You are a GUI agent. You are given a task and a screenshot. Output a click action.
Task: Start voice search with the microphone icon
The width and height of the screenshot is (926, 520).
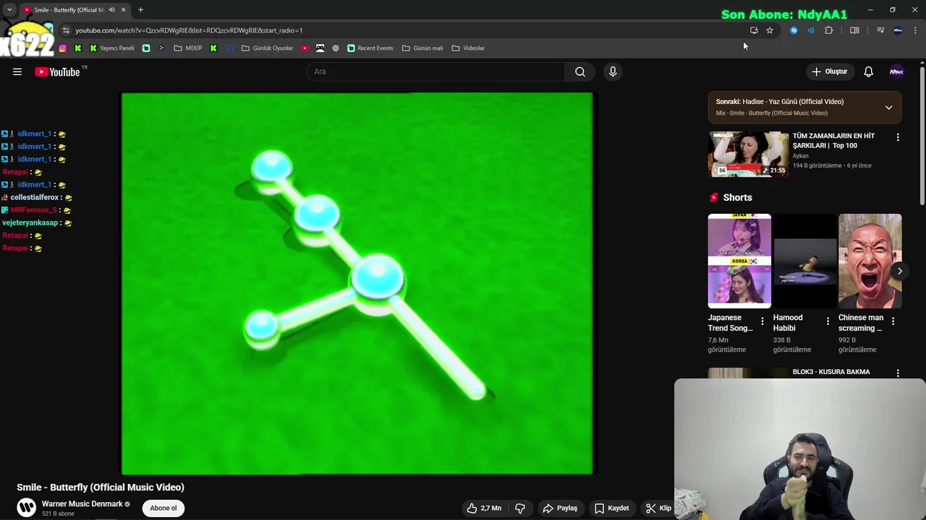pos(613,71)
